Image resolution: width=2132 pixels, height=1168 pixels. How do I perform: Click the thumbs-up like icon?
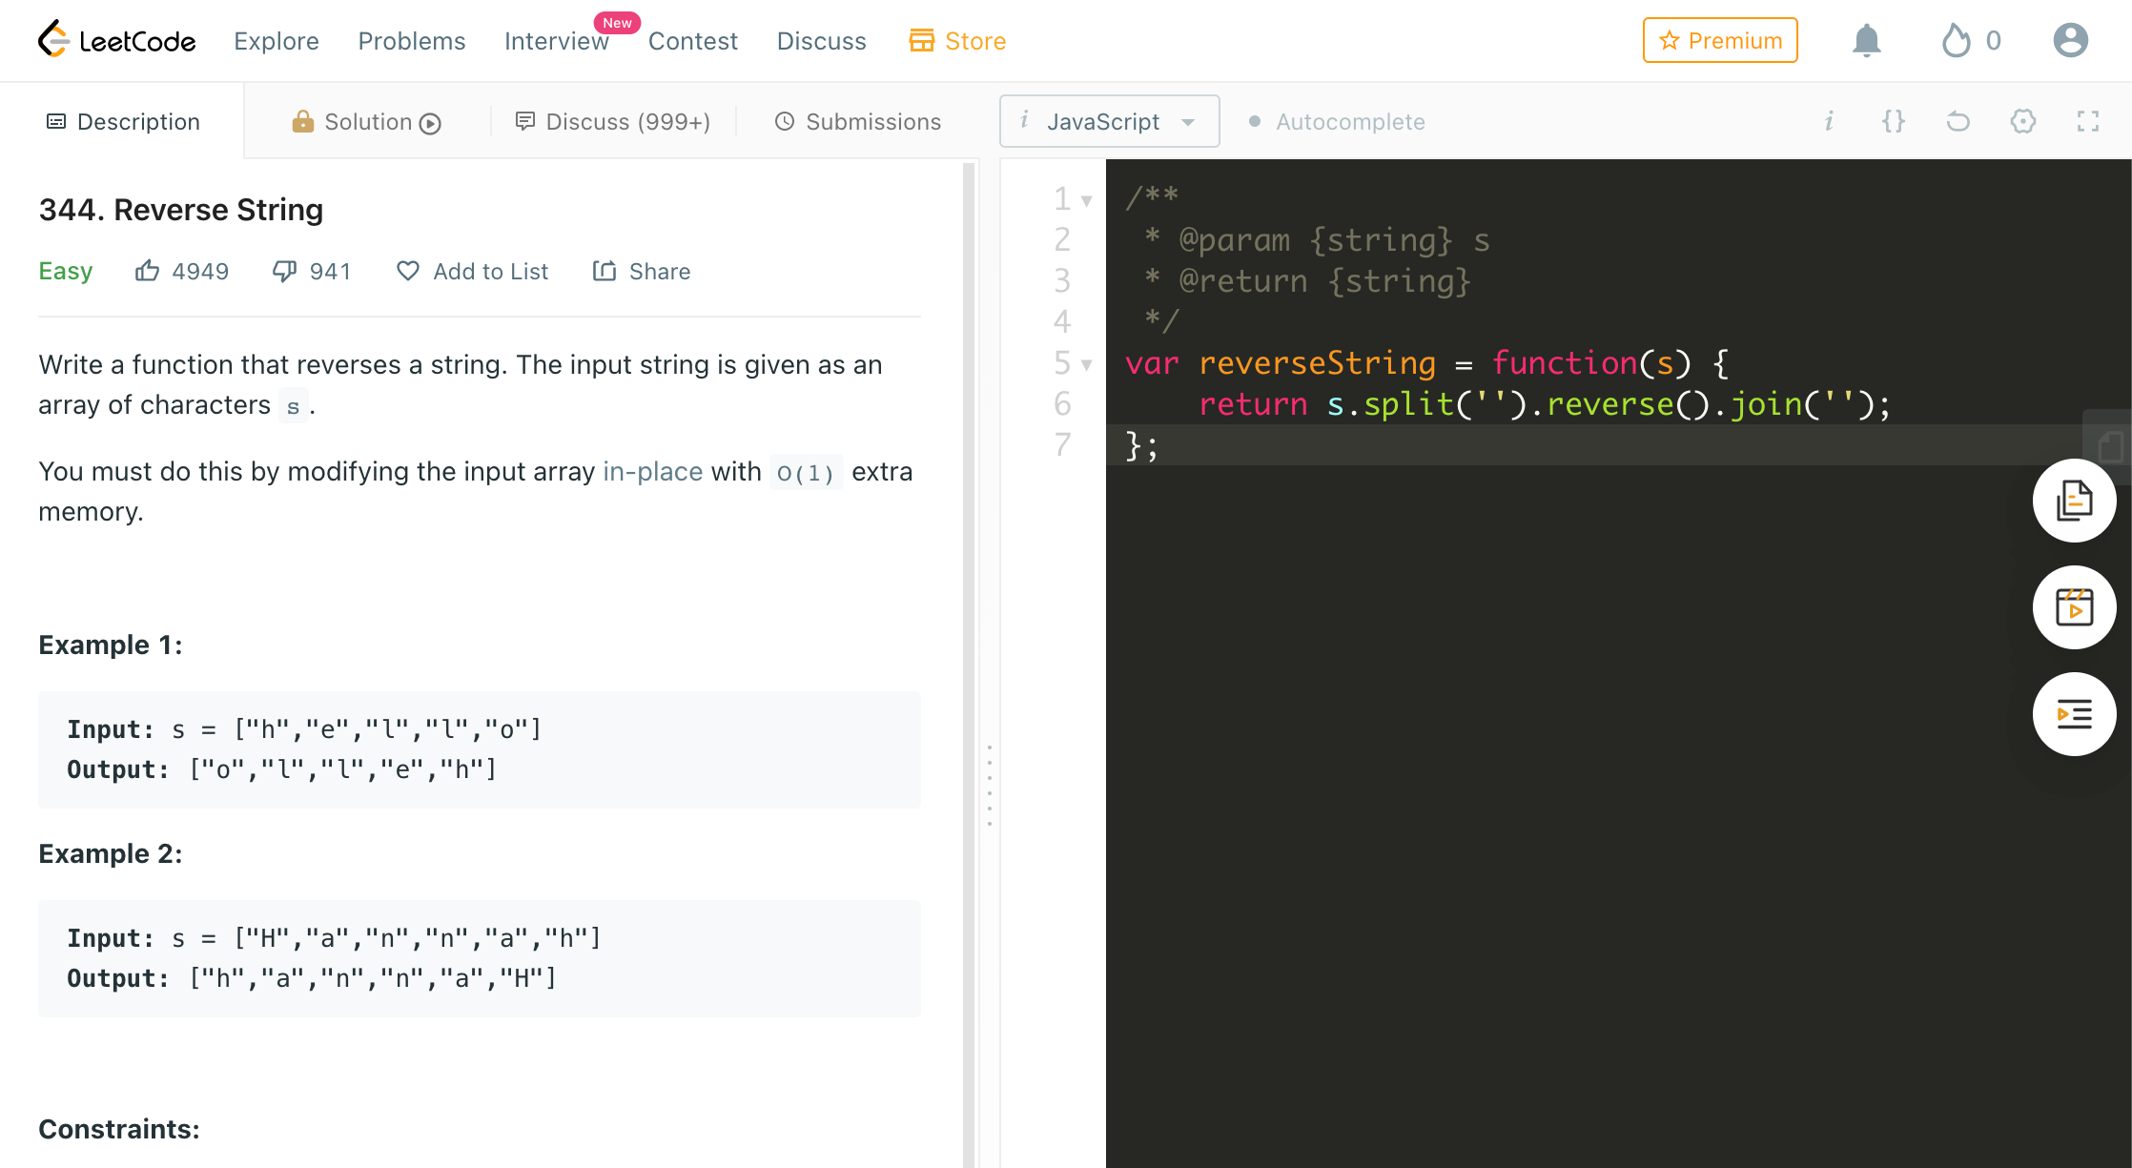pos(147,271)
